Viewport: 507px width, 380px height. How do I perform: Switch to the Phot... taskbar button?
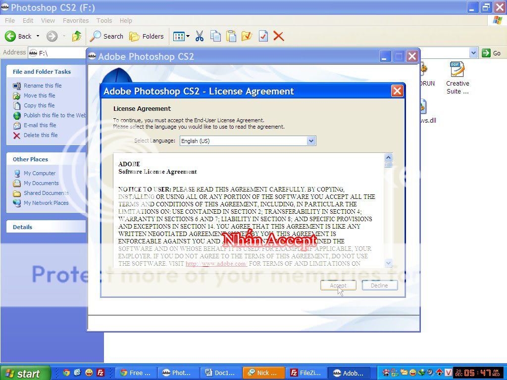tap(178, 373)
